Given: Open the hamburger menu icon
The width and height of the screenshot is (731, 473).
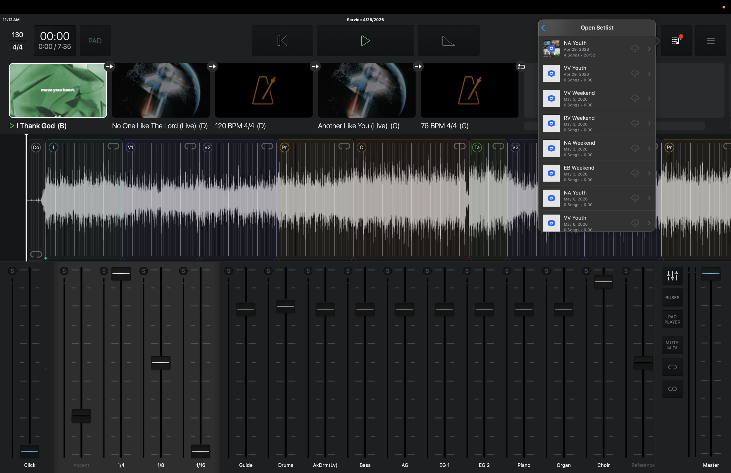Looking at the screenshot, I should pos(711,41).
